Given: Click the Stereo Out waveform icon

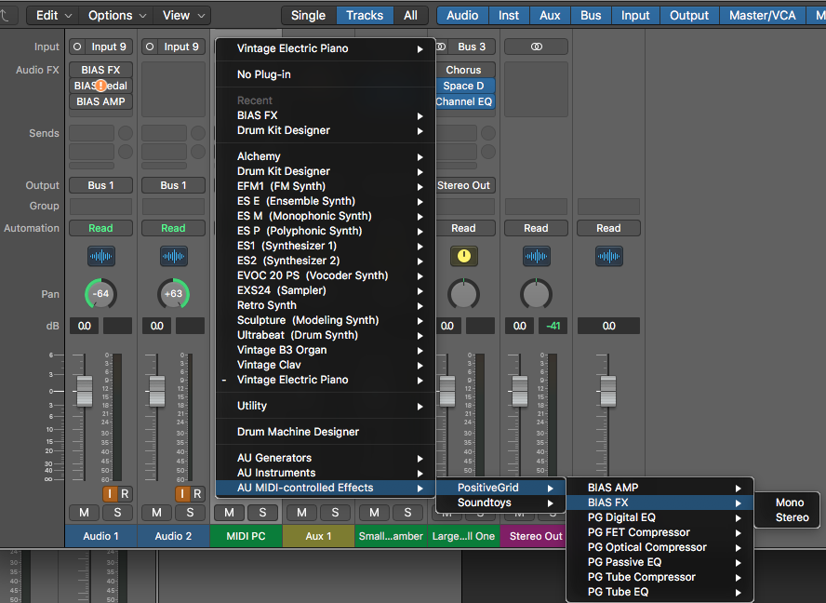Looking at the screenshot, I should pyautogui.click(x=537, y=257).
